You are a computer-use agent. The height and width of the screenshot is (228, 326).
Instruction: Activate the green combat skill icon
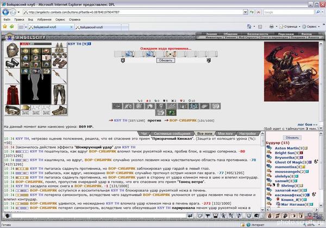tap(171, 113)
